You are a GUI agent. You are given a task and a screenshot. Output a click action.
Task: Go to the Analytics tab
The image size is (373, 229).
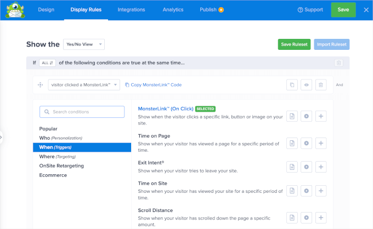(173, 10)
